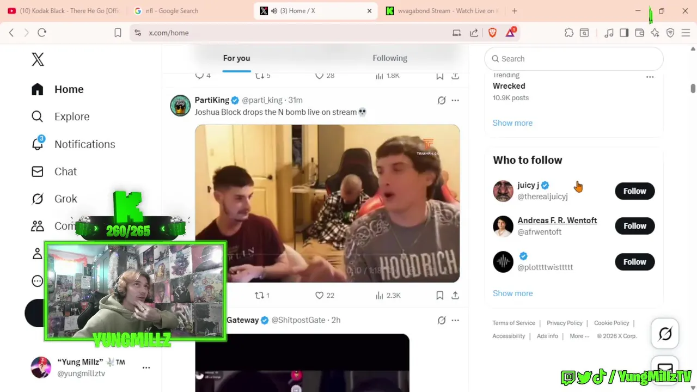Open the Wrecked trending topic
Image resolution: width=697 pixels, height=392 pixels.
tap(509, 86)
